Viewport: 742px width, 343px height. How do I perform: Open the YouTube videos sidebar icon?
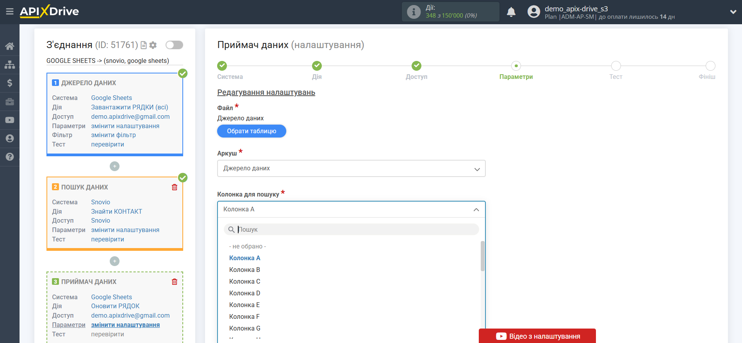pos(10,120)
